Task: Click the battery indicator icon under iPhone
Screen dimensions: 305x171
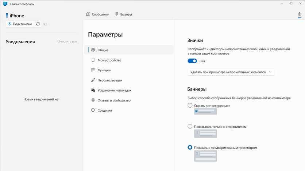Action: click(46, 24)
